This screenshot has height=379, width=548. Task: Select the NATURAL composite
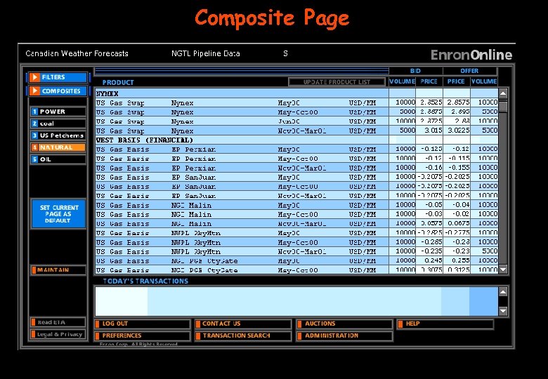click(x=58, y=147)
